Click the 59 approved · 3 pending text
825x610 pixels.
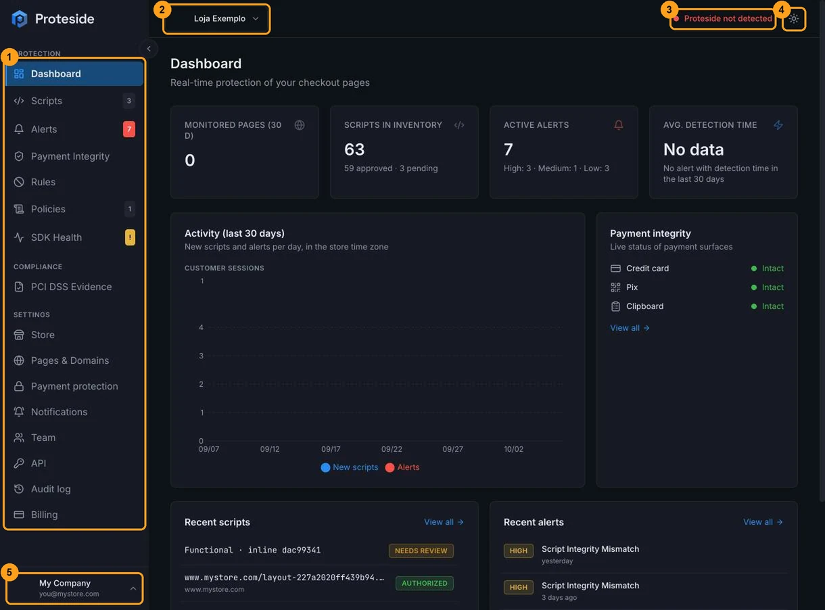pos(391,168)
